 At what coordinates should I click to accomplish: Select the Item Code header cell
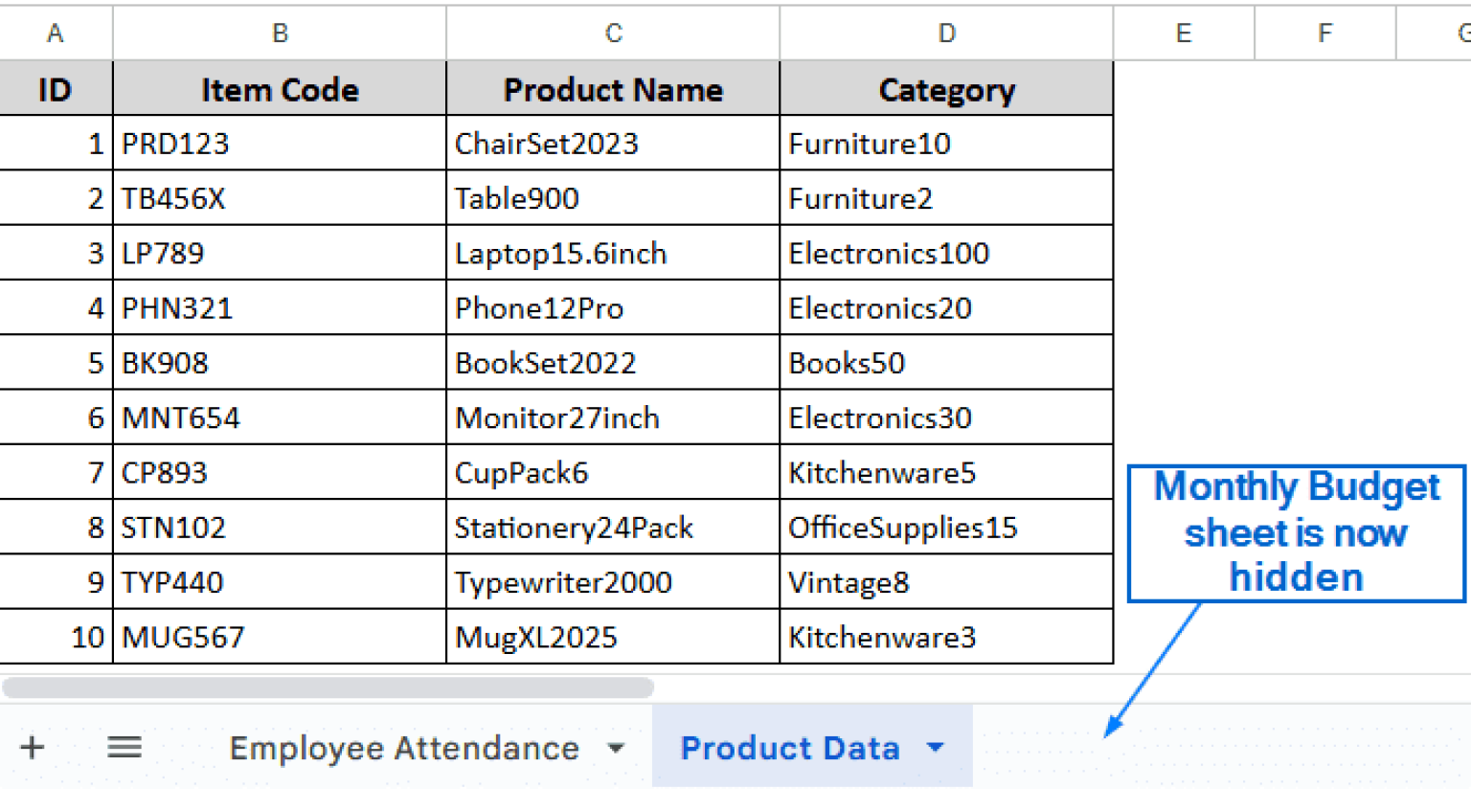[x=278, y=89]
